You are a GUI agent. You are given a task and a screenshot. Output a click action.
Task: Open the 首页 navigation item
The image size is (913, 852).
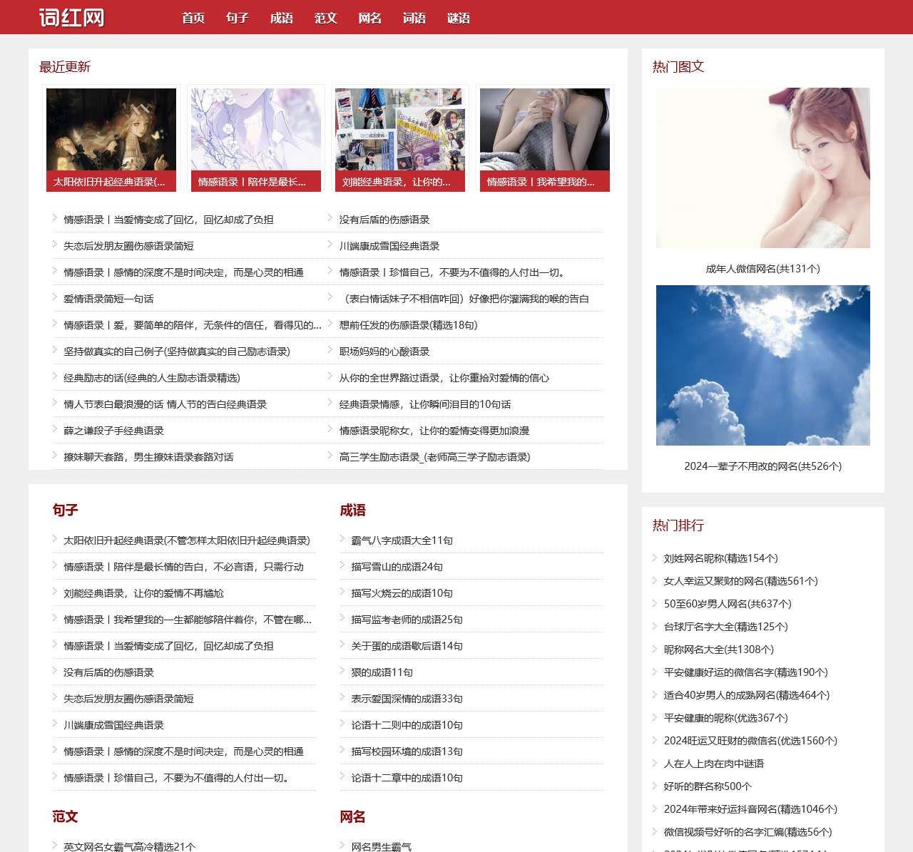193,18
